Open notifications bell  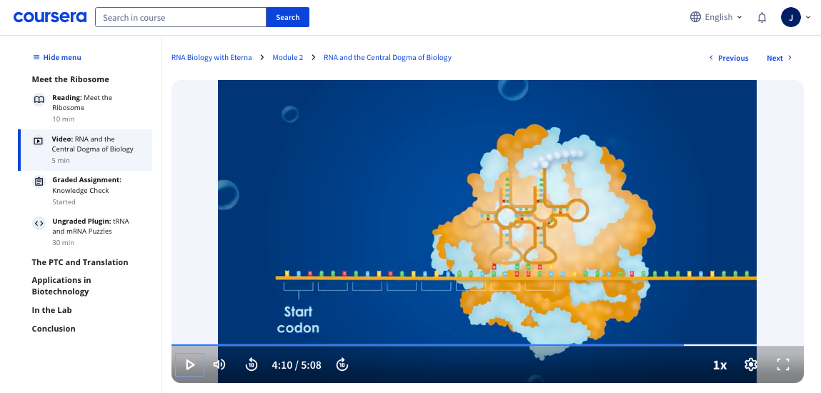[x=762, y=17]
